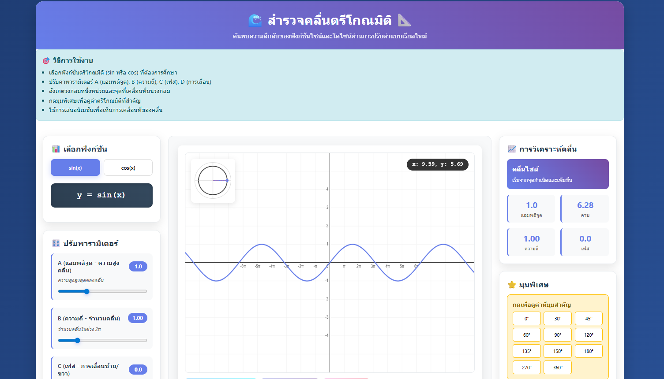This screenshot has height=379, width=664.
Task: Click the instruction starting with สังเกตวงกลมหนึ่งหน่วย
Action: coord(109,91)
